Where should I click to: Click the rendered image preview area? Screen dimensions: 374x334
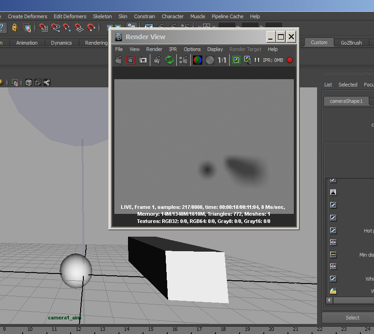click(204, 147)
